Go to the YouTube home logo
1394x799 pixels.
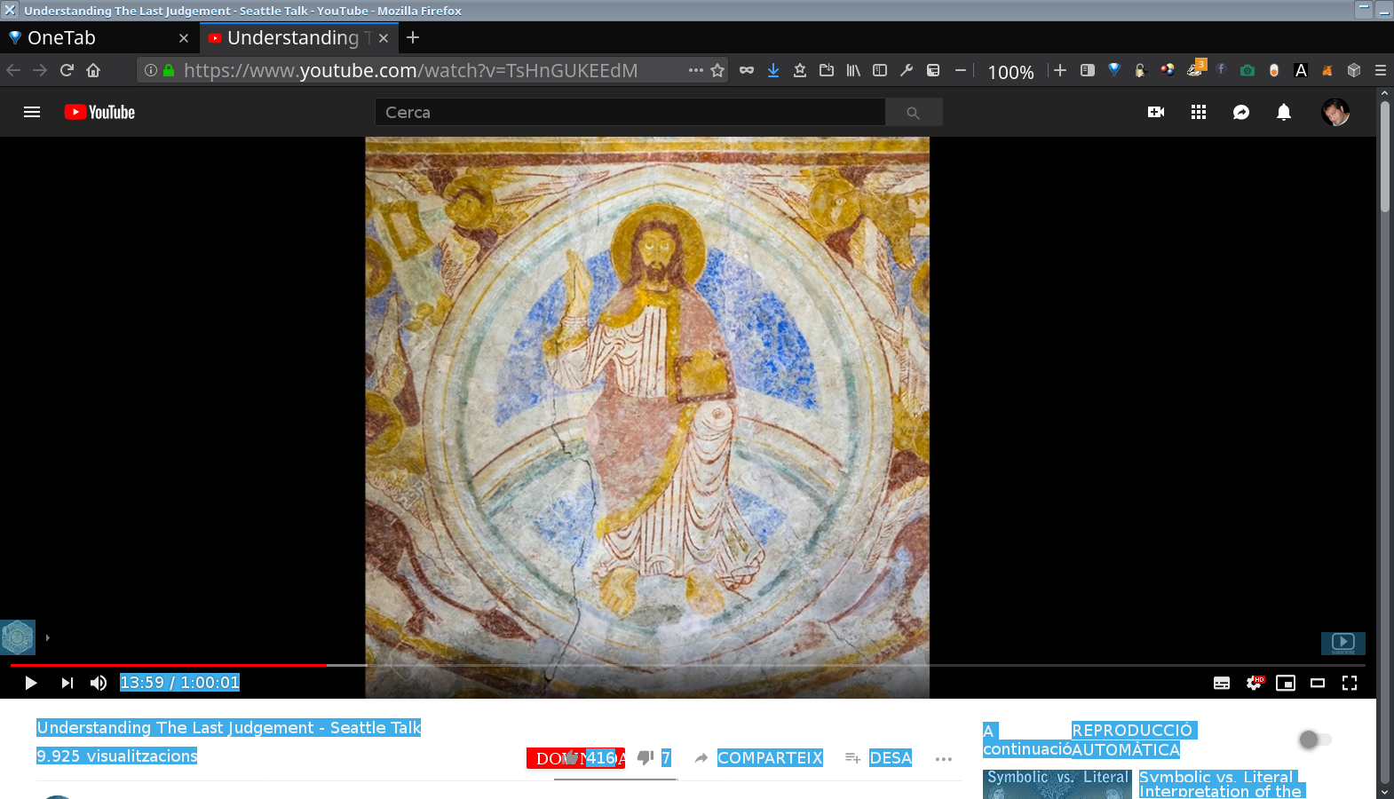99,112
